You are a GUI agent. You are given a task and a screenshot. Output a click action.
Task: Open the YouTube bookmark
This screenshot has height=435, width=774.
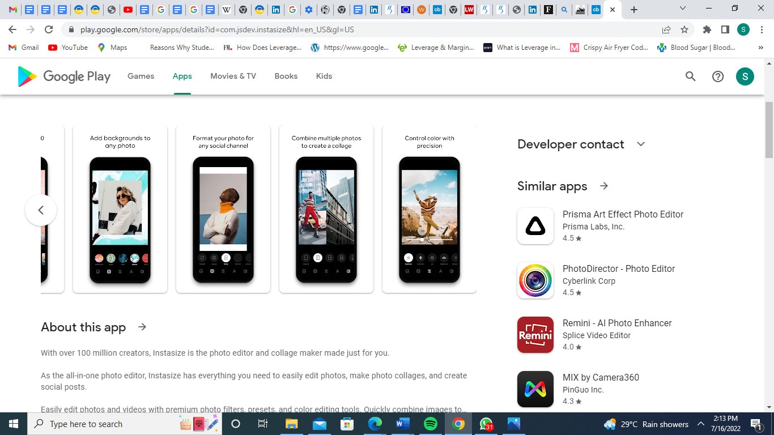click(68, 48)
